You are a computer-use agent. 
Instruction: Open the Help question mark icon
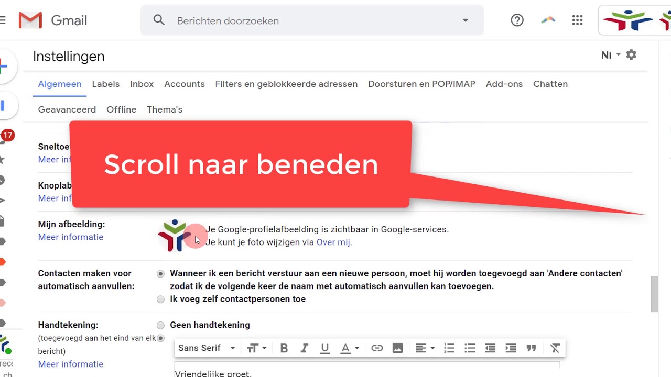pyautogui.click(x=517, y=20)
